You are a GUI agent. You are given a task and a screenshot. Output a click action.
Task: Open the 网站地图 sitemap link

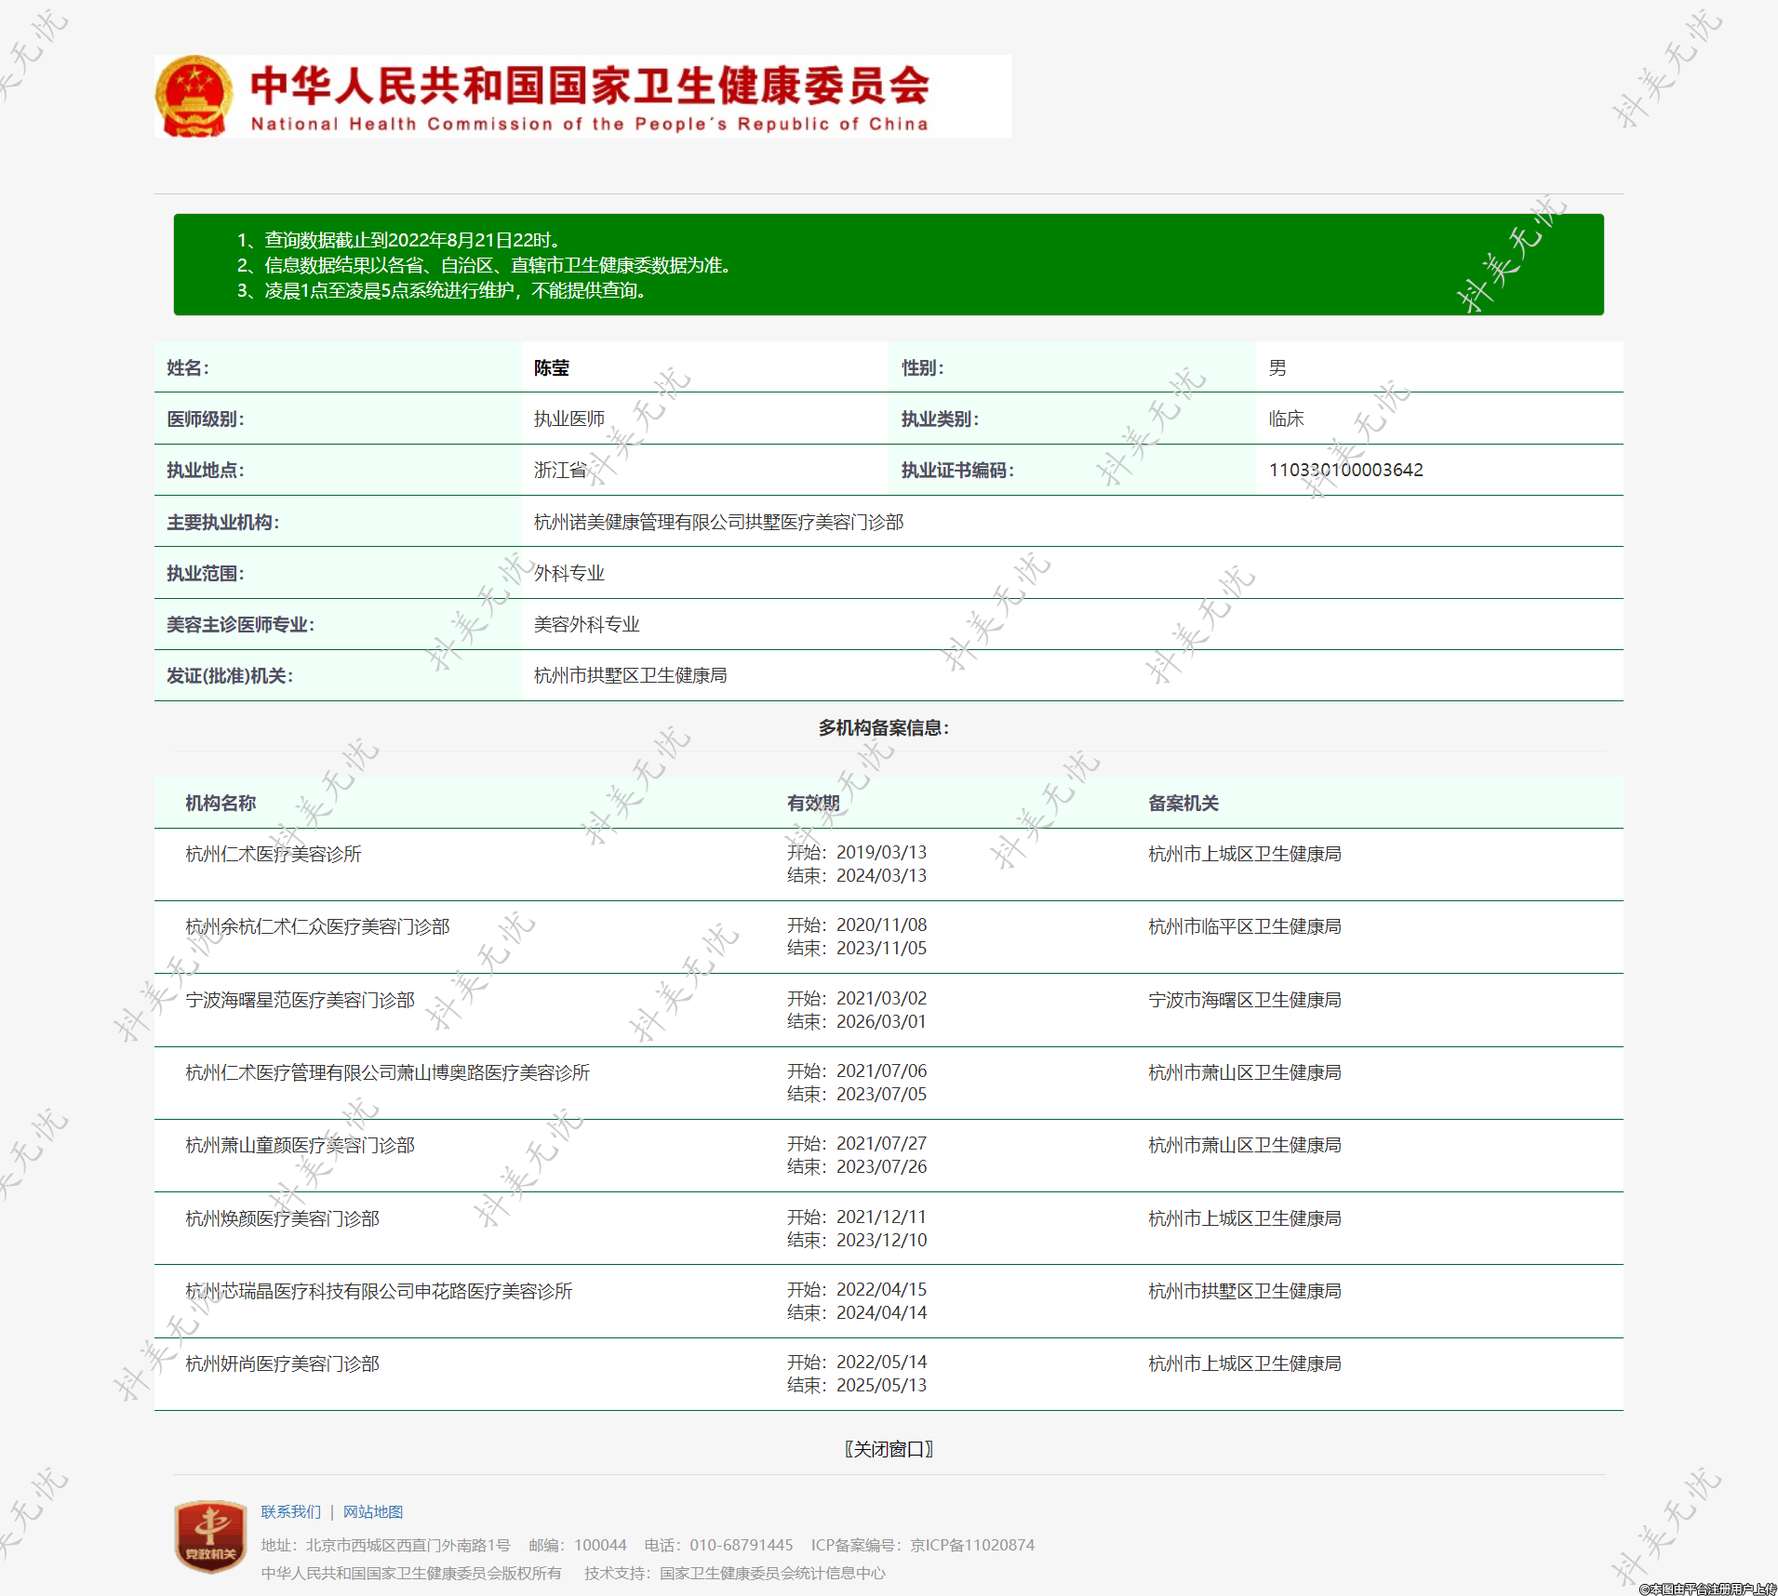pyautogui.click(x=373, y=1512)
